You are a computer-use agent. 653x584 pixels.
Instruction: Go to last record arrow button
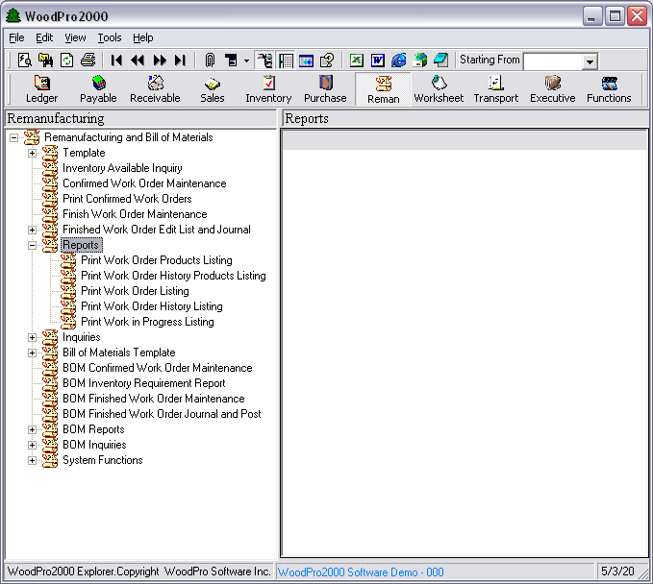(180, 61)
